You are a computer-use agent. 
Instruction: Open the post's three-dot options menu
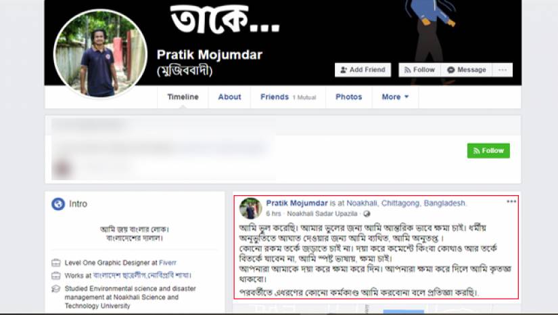click(x=511, y=202)
